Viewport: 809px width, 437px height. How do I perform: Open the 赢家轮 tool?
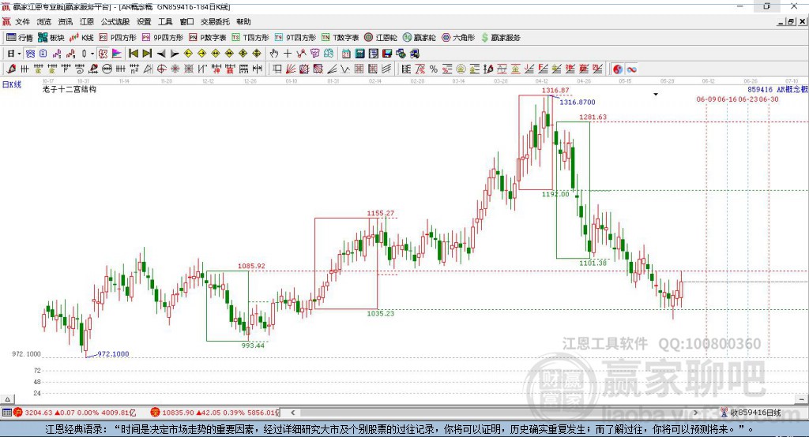419,38
